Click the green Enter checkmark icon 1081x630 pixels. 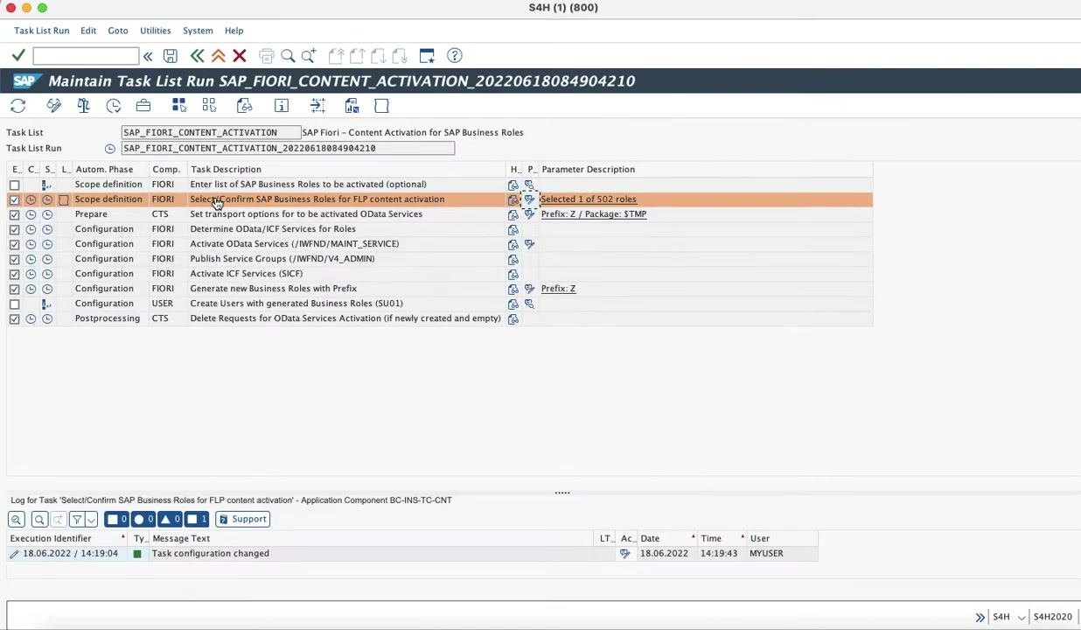17,56
